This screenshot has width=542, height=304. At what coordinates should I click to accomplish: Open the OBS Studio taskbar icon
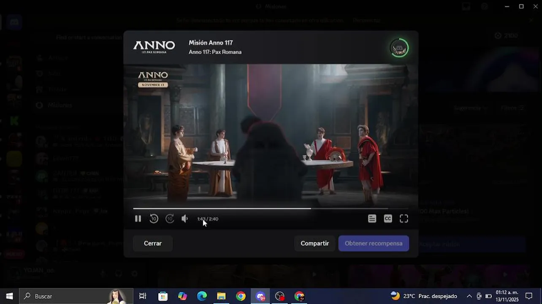tap(279, 296)
